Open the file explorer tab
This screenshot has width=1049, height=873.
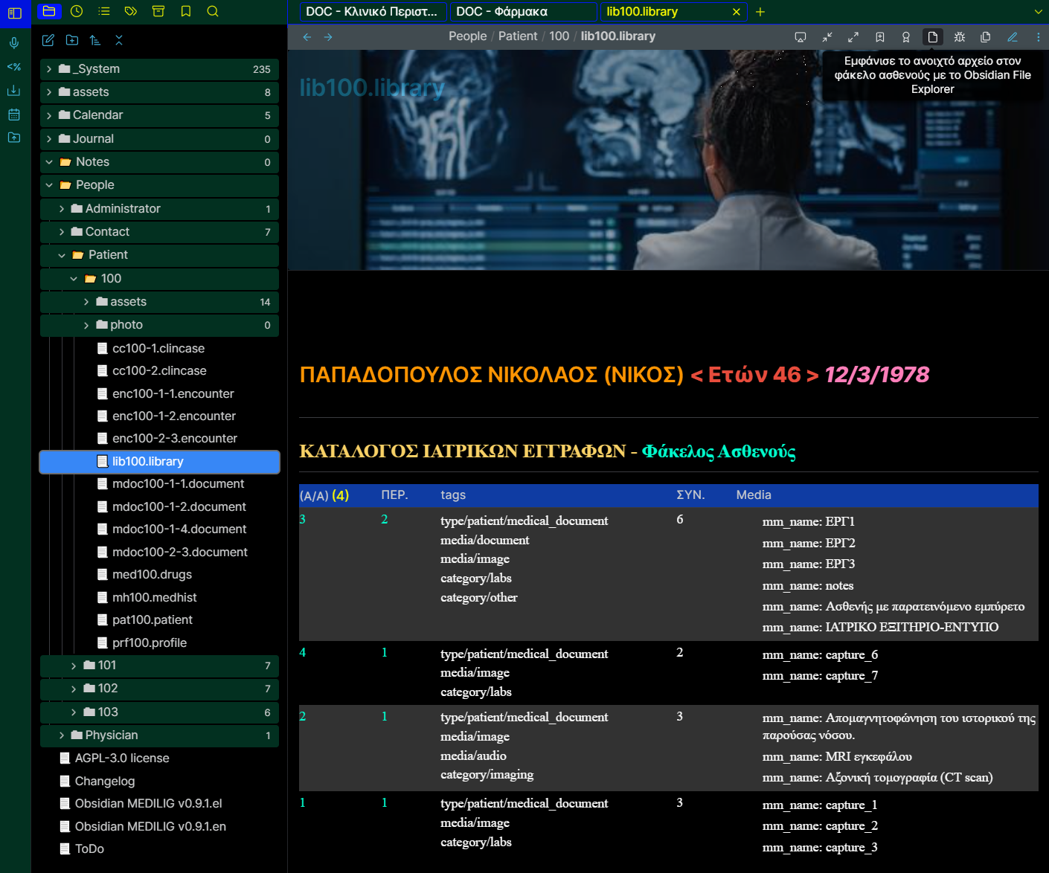[49, 11]
